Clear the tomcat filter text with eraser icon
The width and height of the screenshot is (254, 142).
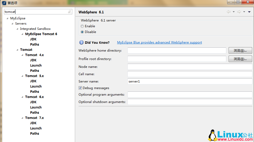70,12
